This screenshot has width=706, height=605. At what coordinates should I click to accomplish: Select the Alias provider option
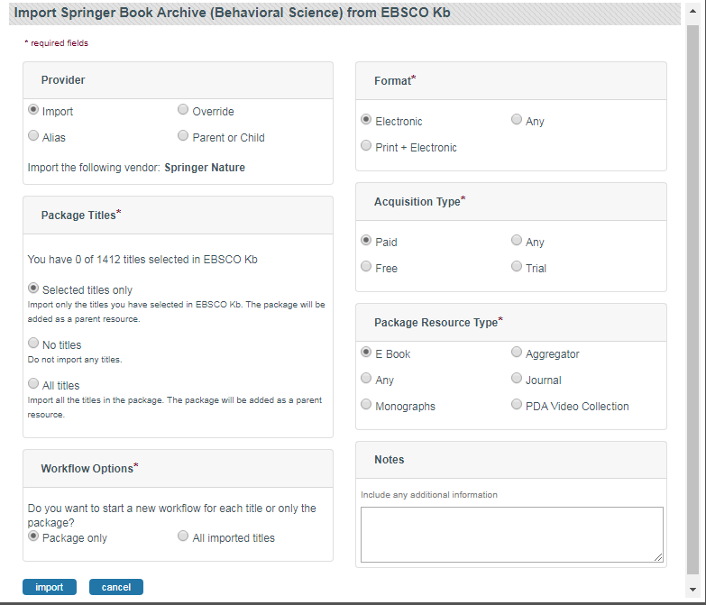(33, 135)
